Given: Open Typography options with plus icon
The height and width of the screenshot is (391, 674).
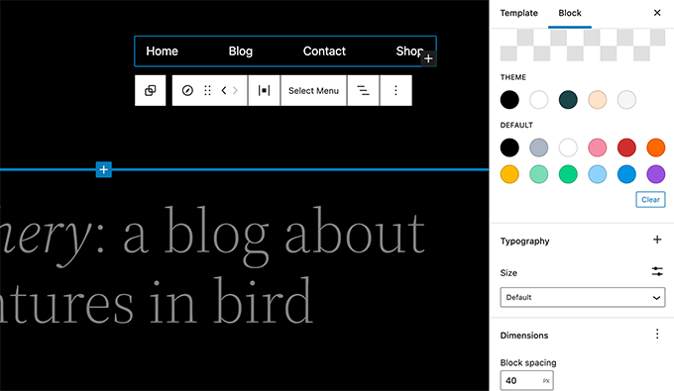Looking at the screenshot, I should tap(657, 240).
